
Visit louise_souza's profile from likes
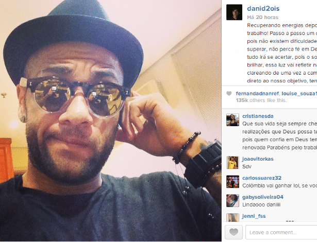pos(299,94)
